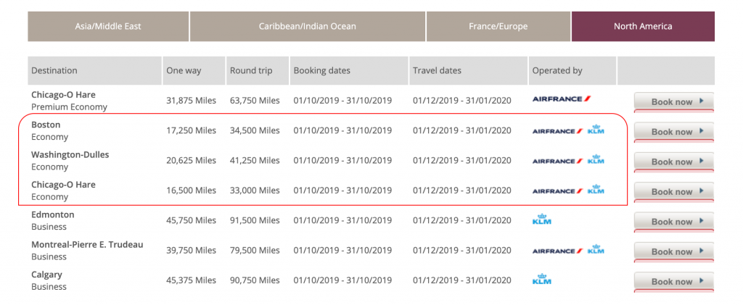
Task: Click the KLM logo in the Chicago Economy row
Action: 596,190
